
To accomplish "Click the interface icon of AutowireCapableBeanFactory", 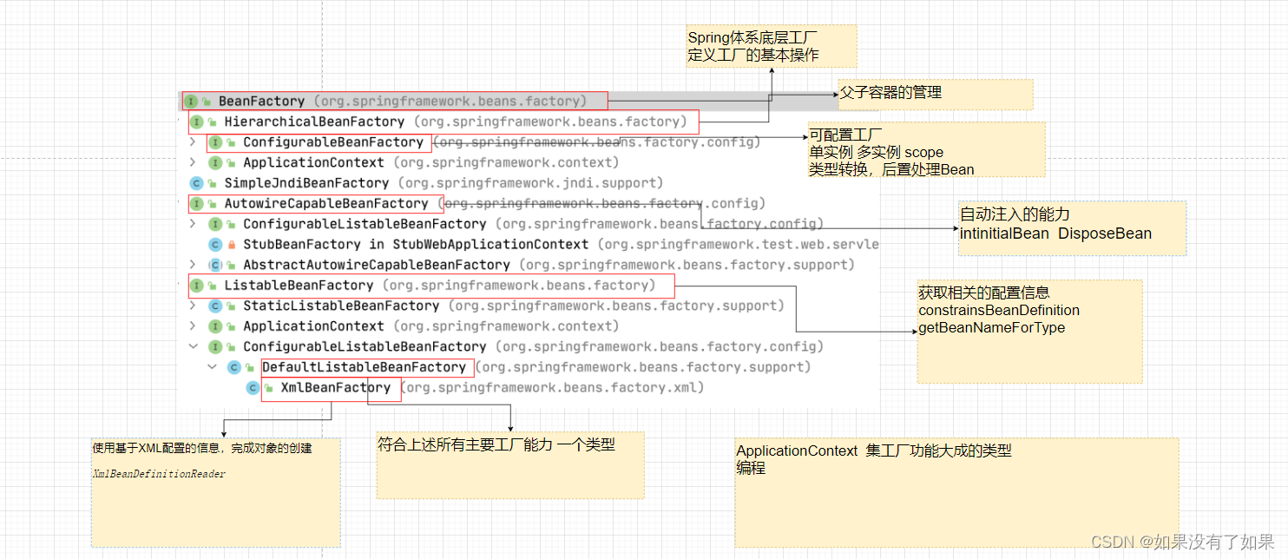I will tap(197, 203).
